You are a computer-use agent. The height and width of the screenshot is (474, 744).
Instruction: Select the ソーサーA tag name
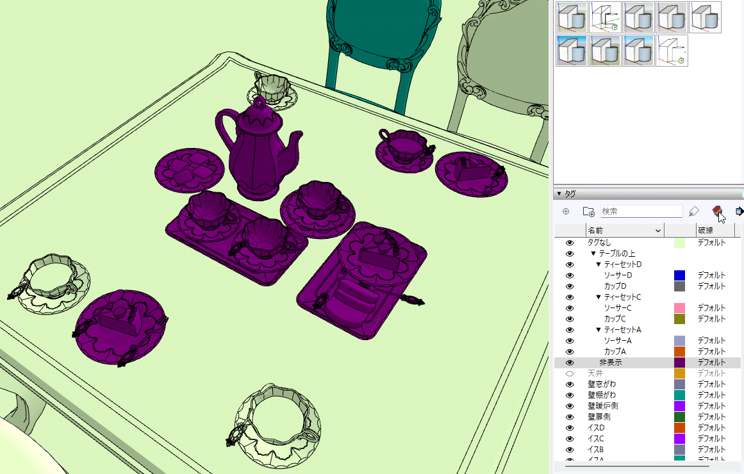coord(617,341)
